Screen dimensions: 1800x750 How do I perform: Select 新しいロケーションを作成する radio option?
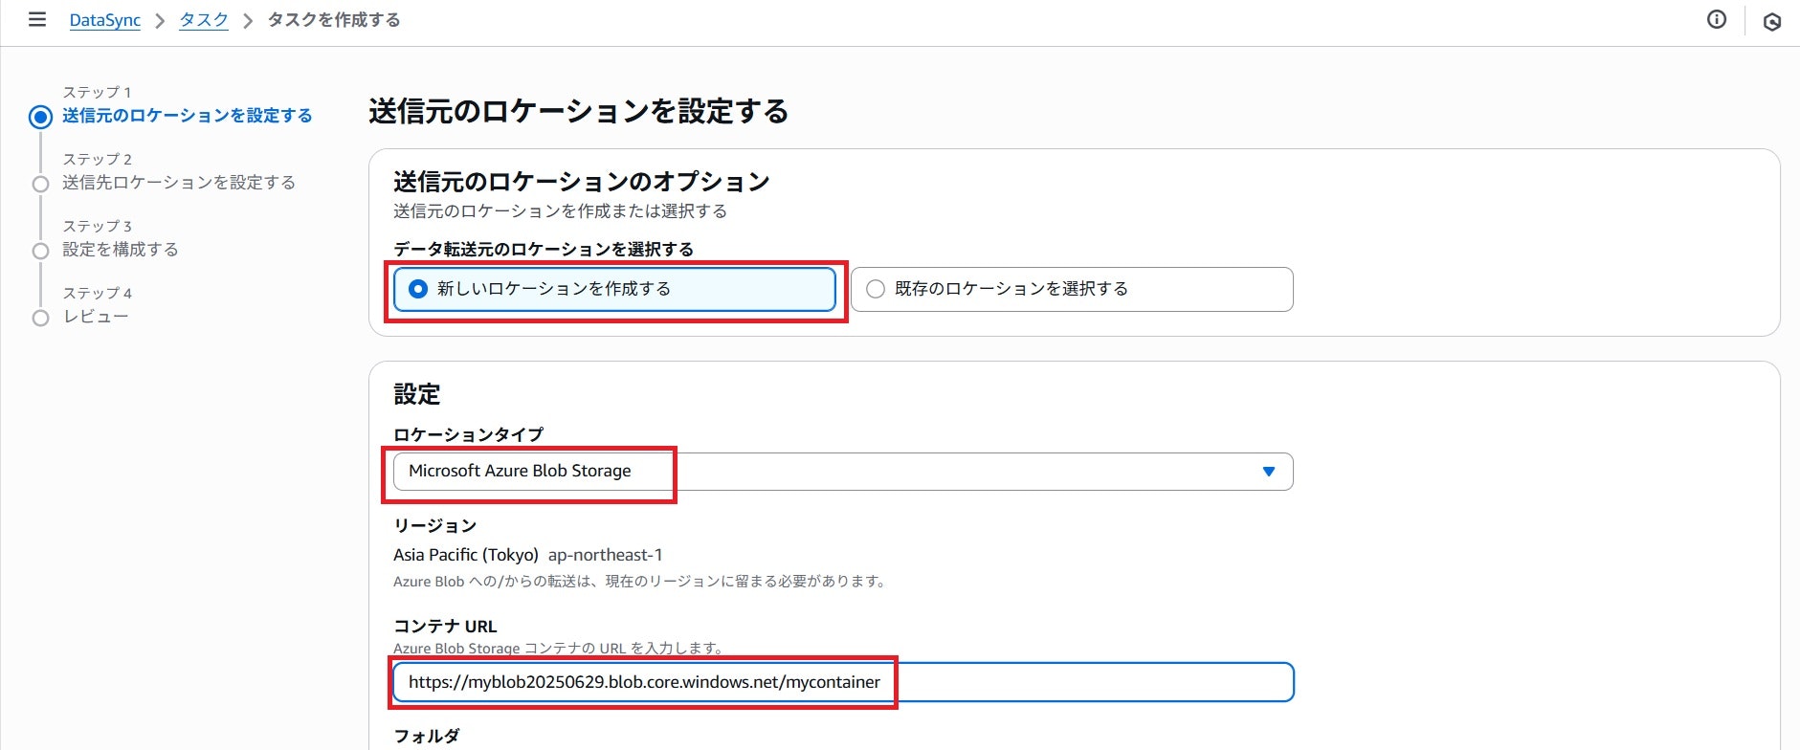click(x=614, y=289)
